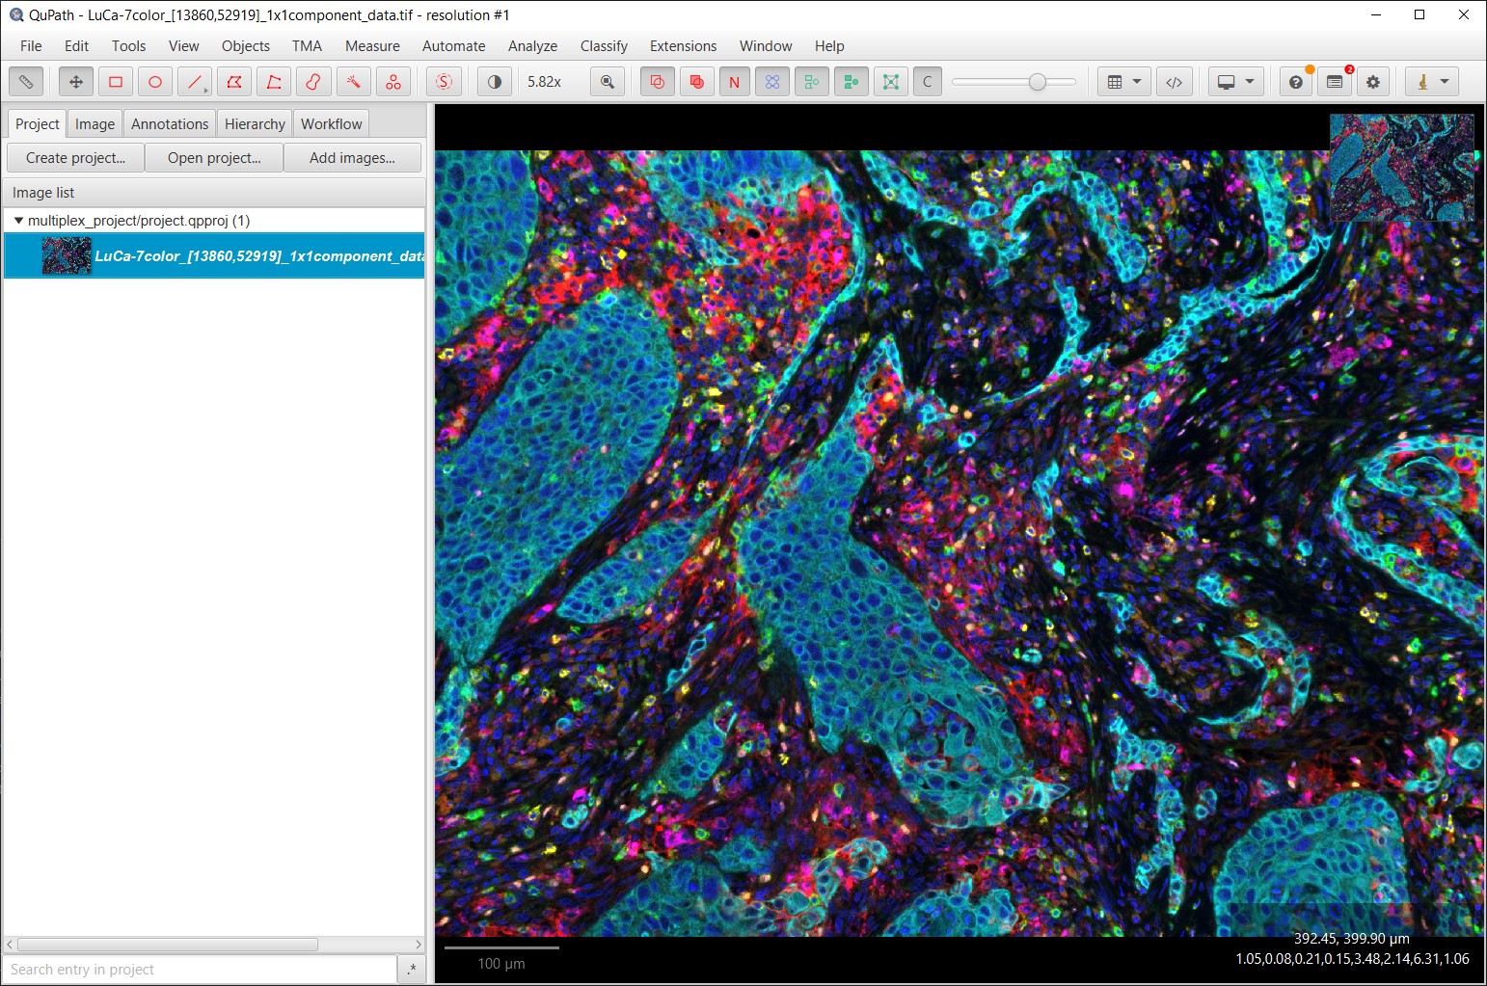The image size is (1487, 986).
Task: Open the Objects menu
Action: tap(245, 45)
